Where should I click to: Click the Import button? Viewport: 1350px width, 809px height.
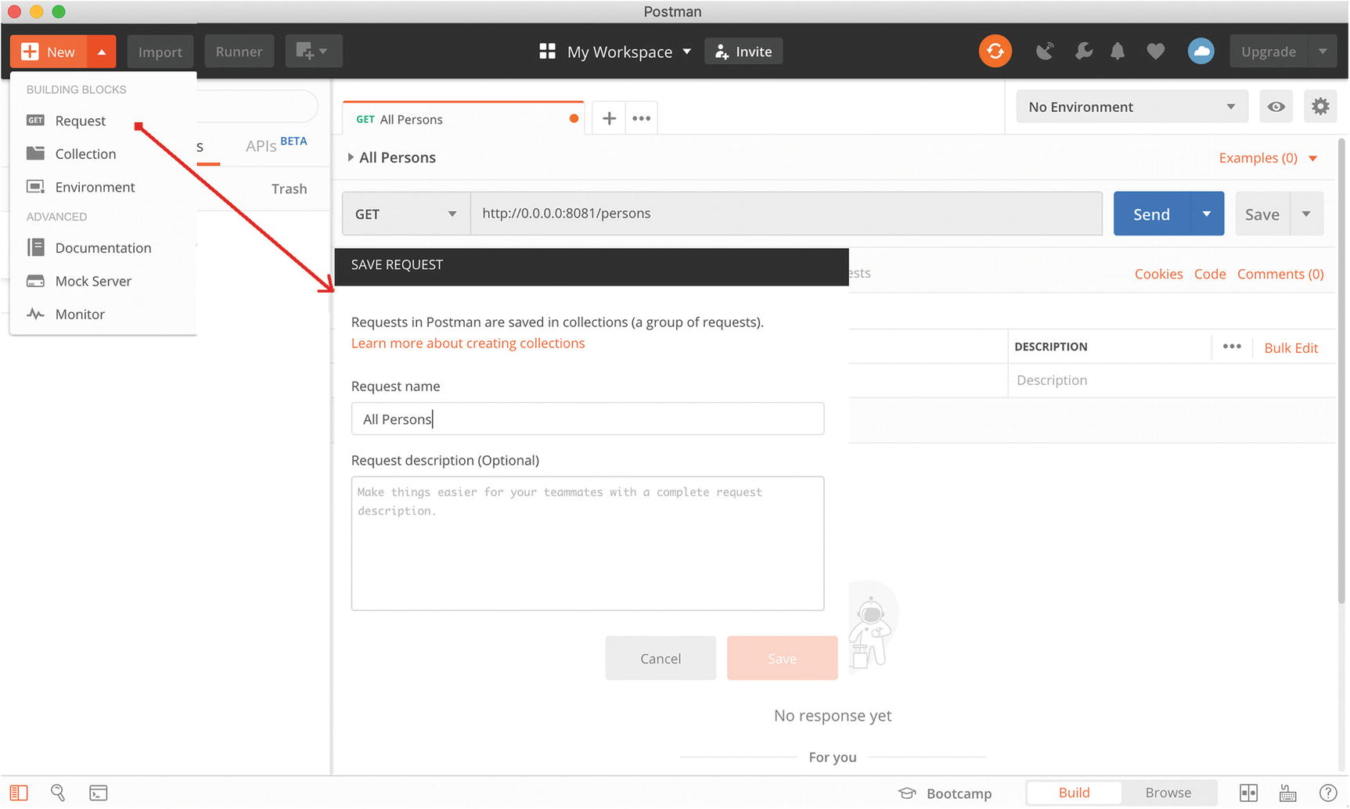160,52
